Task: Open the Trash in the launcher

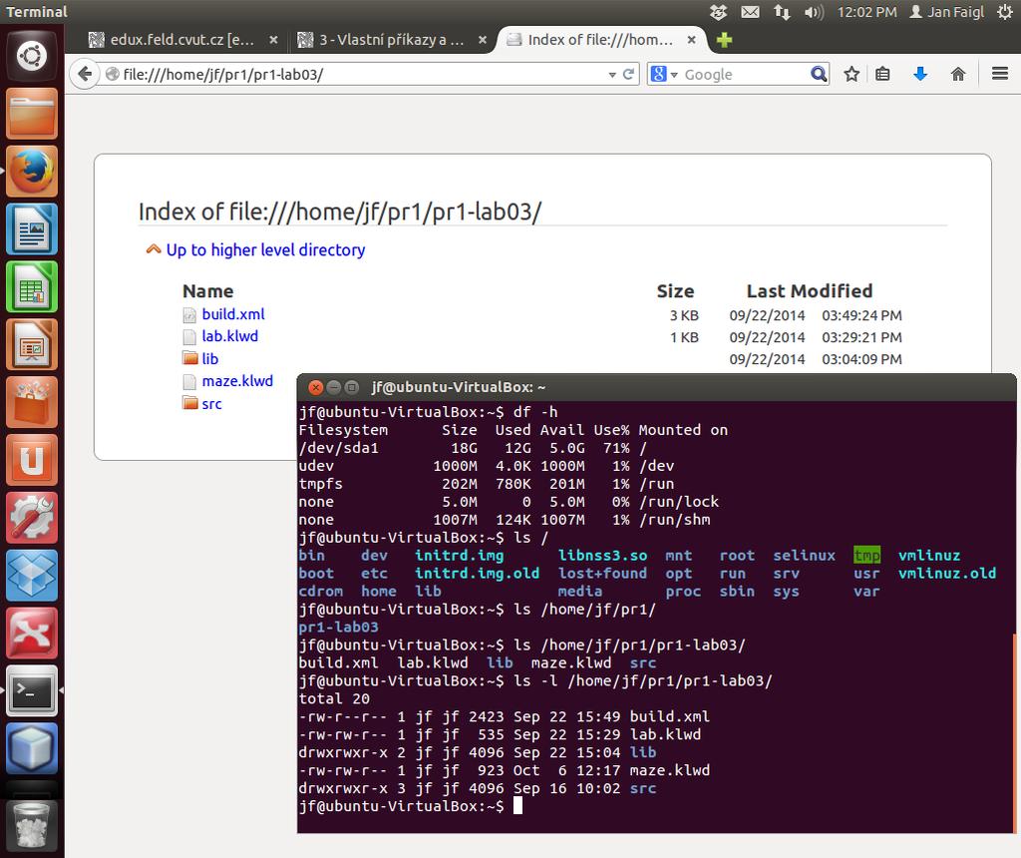Action: tap(31, 825)
